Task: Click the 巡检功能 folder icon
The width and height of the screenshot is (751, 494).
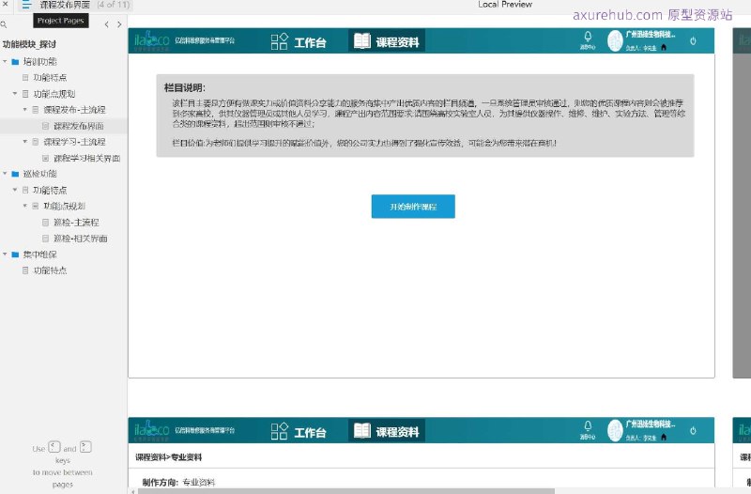Action: click(15, 174)
